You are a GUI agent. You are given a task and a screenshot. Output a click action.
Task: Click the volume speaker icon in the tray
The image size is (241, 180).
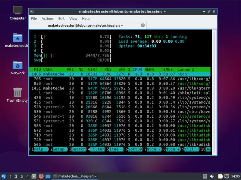212,176
